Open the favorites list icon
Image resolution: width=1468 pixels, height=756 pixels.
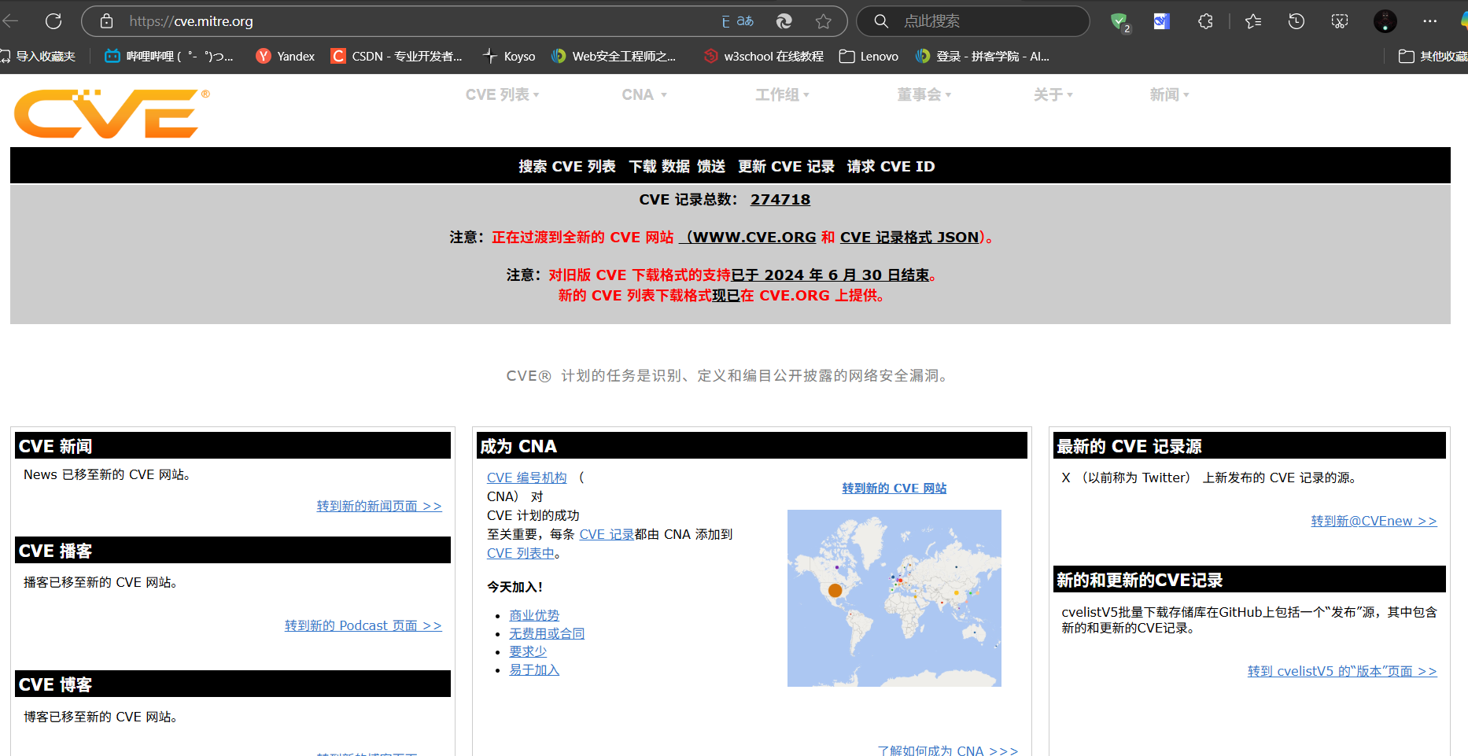(1253, 21)
